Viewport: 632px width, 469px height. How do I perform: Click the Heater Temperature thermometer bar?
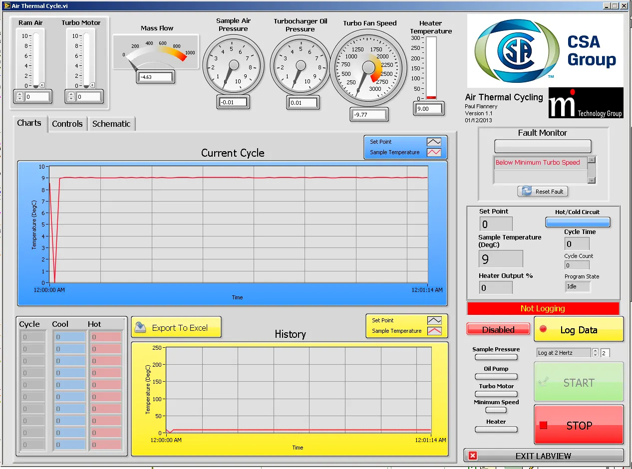tap(431, 68)
